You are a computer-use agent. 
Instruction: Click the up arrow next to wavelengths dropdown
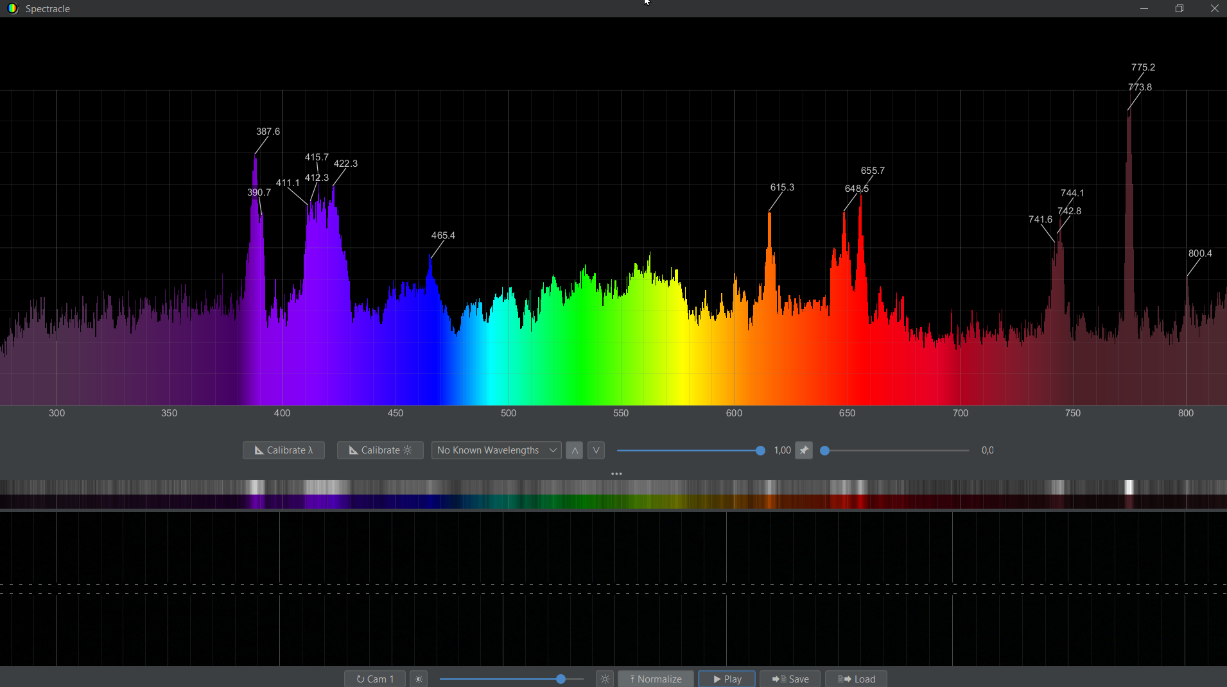pos(575,450)
